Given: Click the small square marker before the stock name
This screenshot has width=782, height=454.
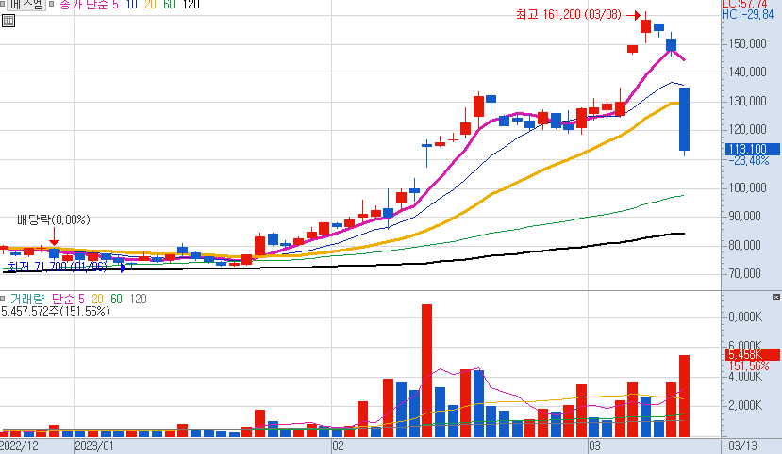Looking at the screenshot, I should click(x=2, y=4).
